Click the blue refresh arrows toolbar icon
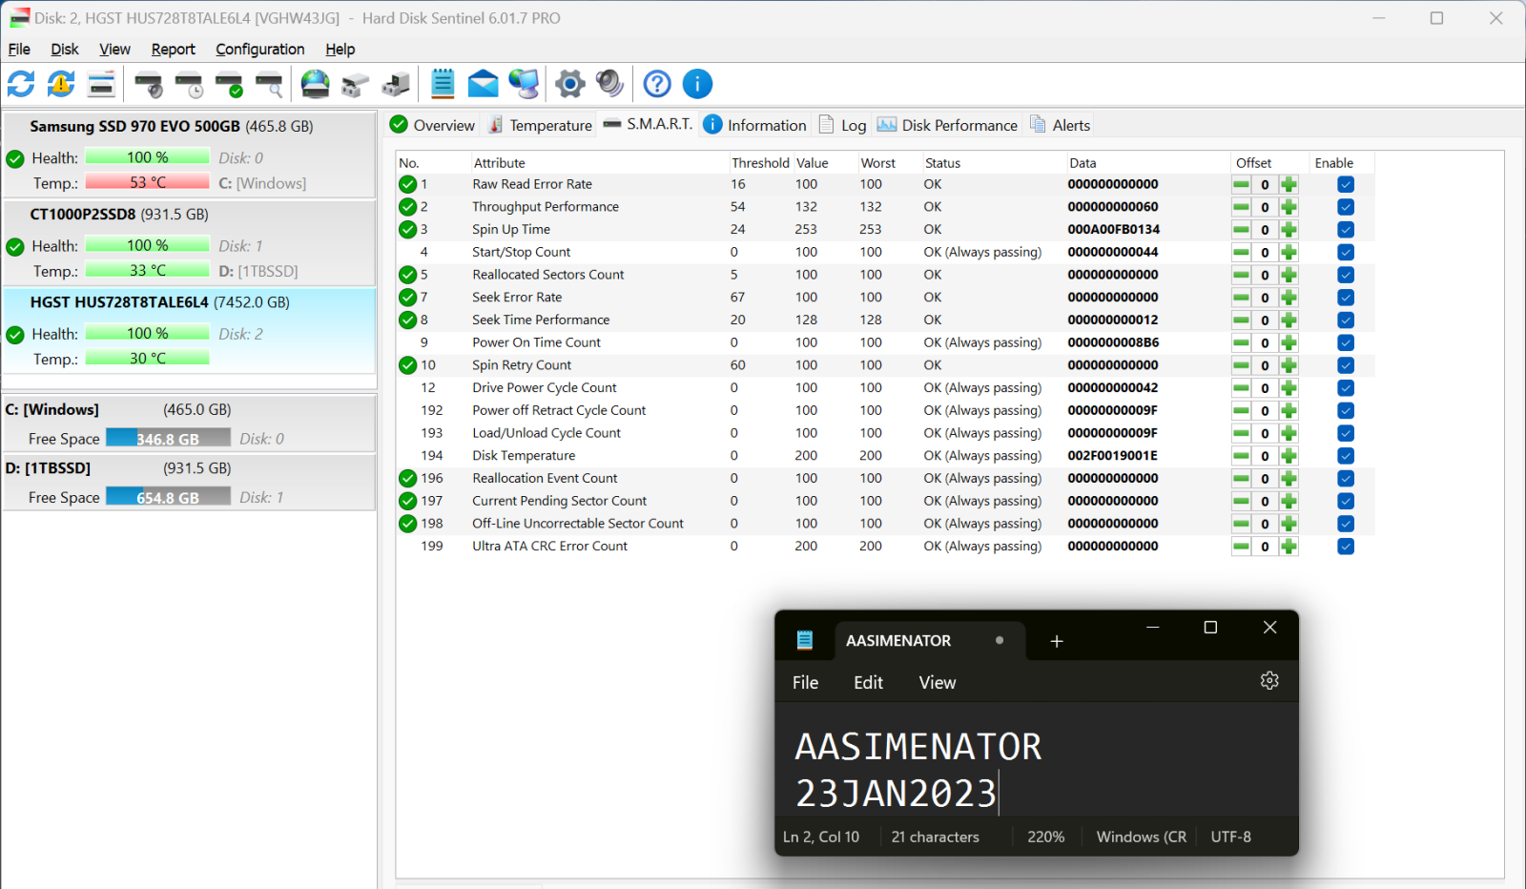 21,85
